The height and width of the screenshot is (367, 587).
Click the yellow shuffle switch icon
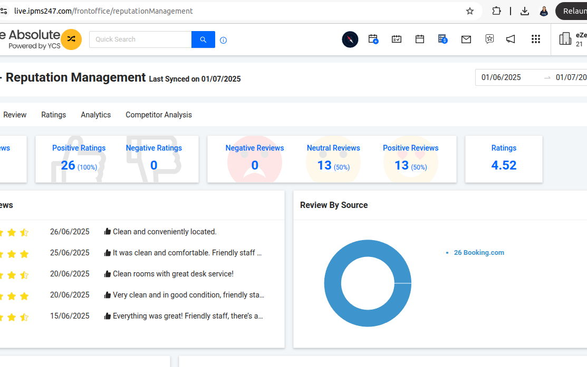coord(71,39)
